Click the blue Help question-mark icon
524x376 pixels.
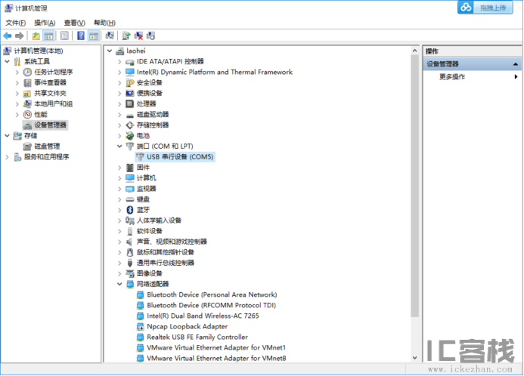81,35
